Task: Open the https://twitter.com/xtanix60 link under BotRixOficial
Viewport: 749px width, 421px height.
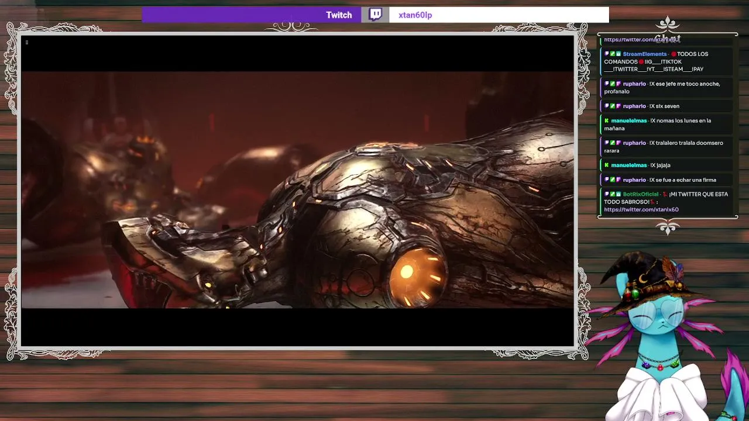Action: pos(641,209)
